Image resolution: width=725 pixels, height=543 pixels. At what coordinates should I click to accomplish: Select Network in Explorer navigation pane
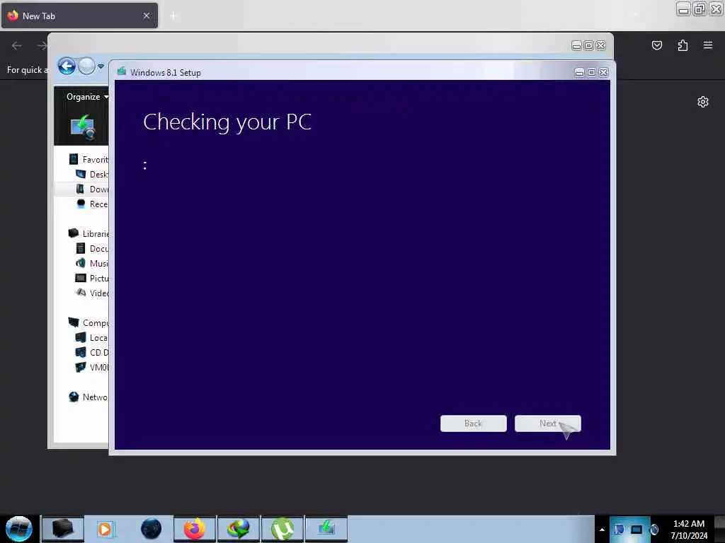coord(94,397)
